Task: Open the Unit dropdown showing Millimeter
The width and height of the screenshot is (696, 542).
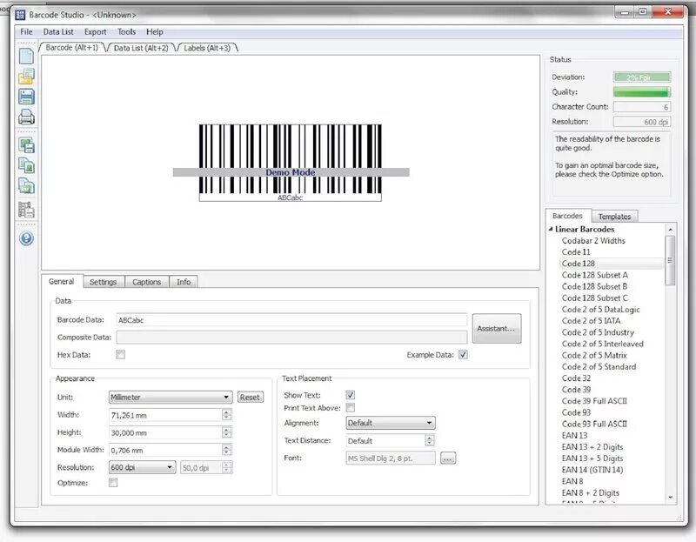Action: 171,397
